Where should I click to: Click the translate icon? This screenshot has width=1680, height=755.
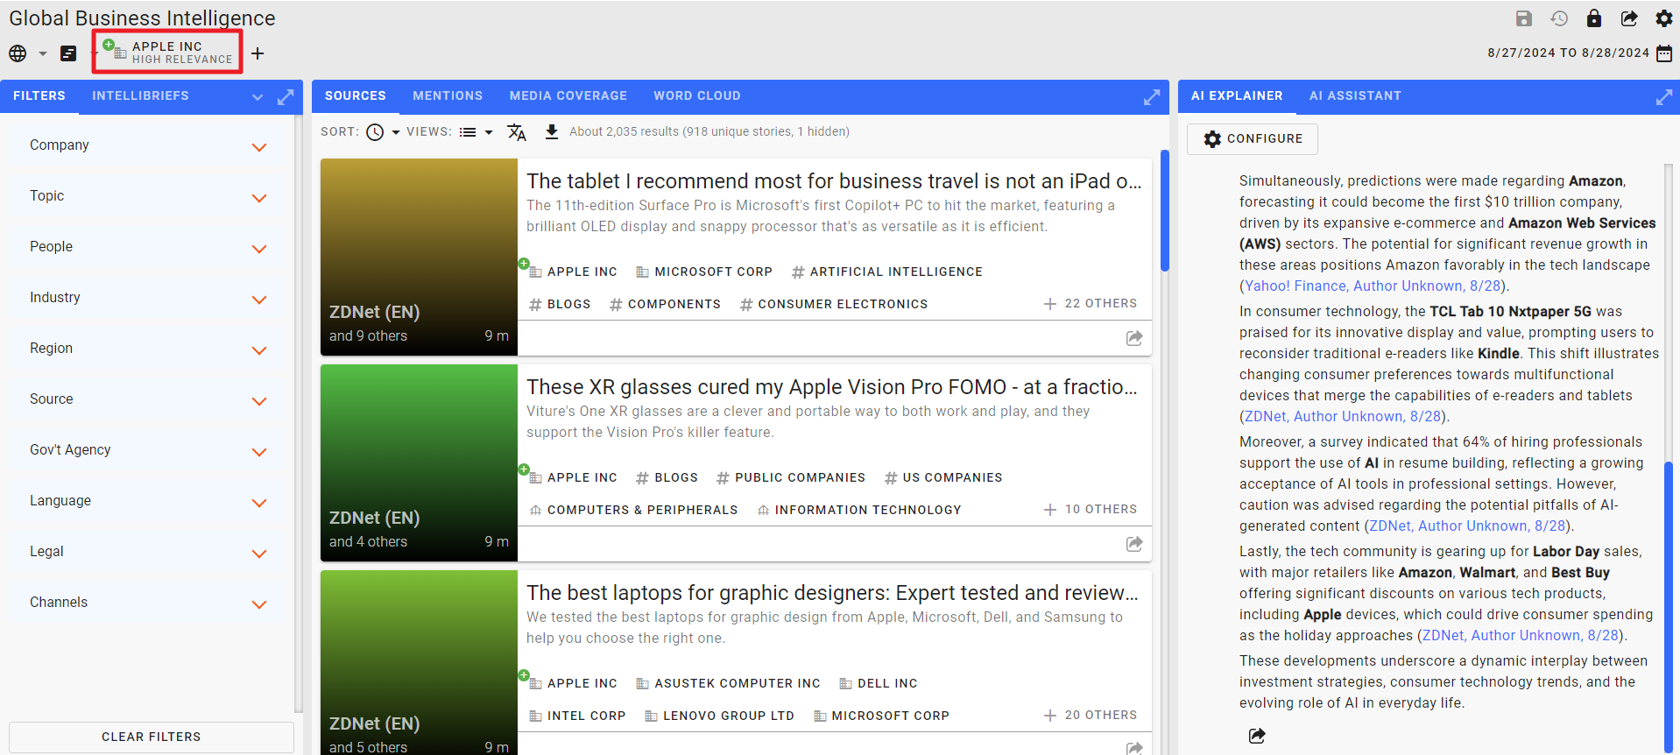[x=517, y=132]
